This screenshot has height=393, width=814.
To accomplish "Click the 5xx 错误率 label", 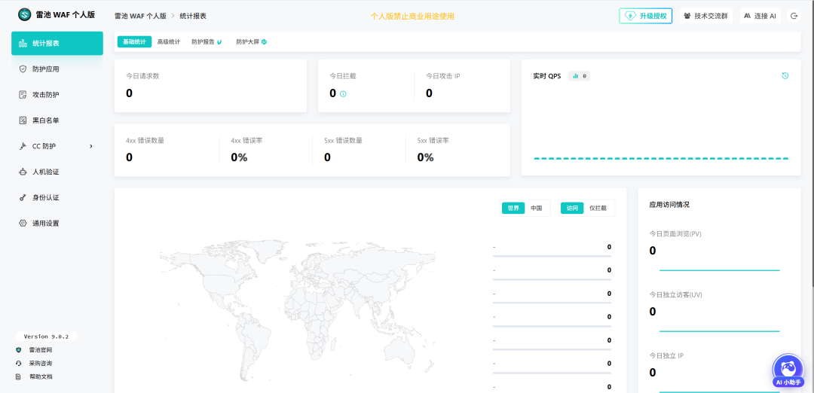I will [x=433, y=140].
